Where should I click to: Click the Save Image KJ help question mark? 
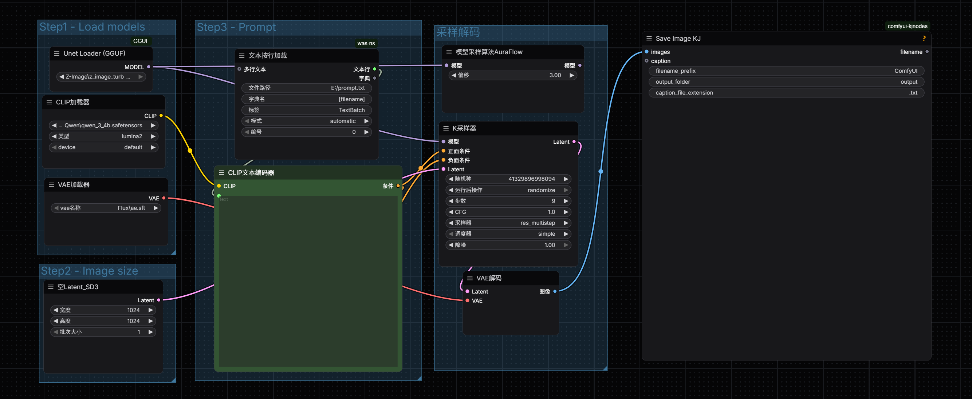coord(924,39)
